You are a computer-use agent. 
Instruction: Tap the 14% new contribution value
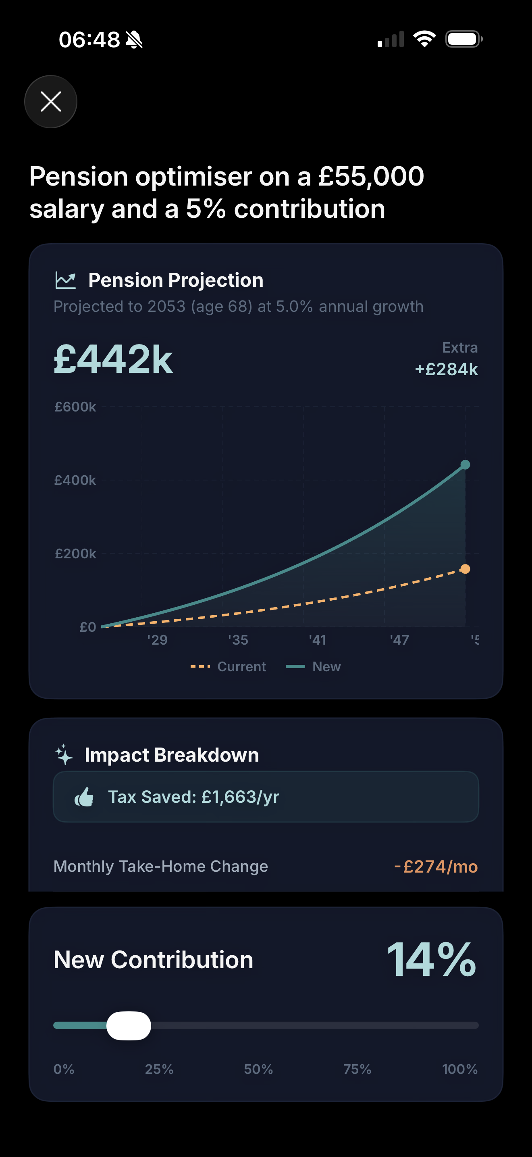point(431,959)
